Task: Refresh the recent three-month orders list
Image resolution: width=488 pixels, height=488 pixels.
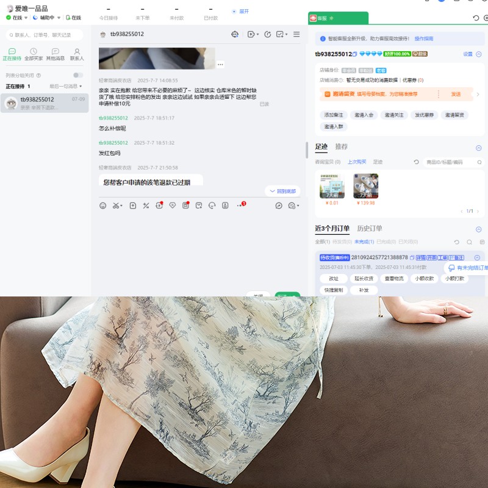Action: click(456, 242)
